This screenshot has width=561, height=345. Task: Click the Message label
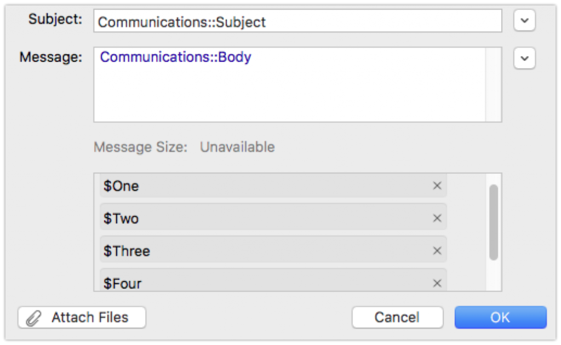(51, 57)
